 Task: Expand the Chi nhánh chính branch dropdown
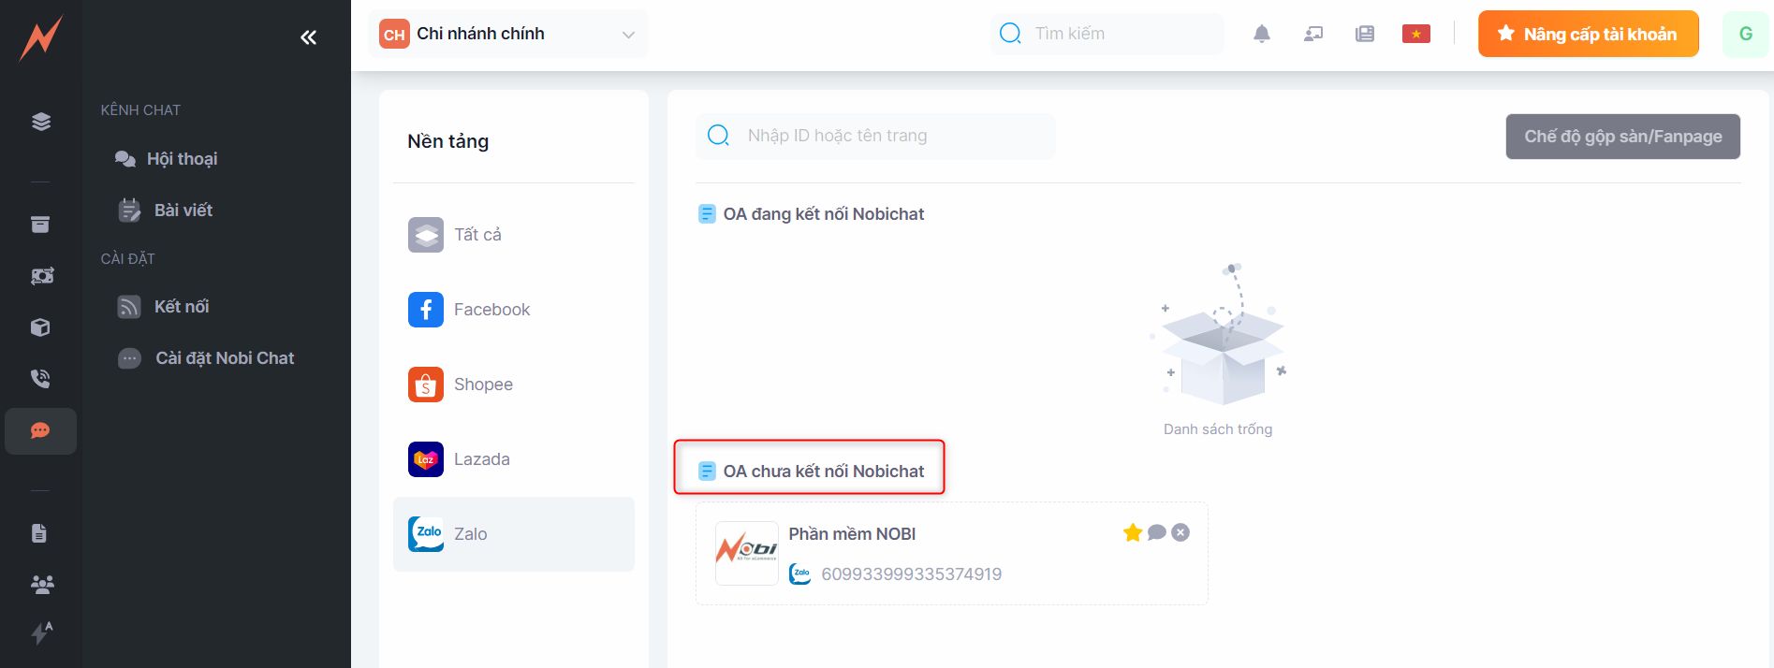pyautogui.click(x=508, y=35)
